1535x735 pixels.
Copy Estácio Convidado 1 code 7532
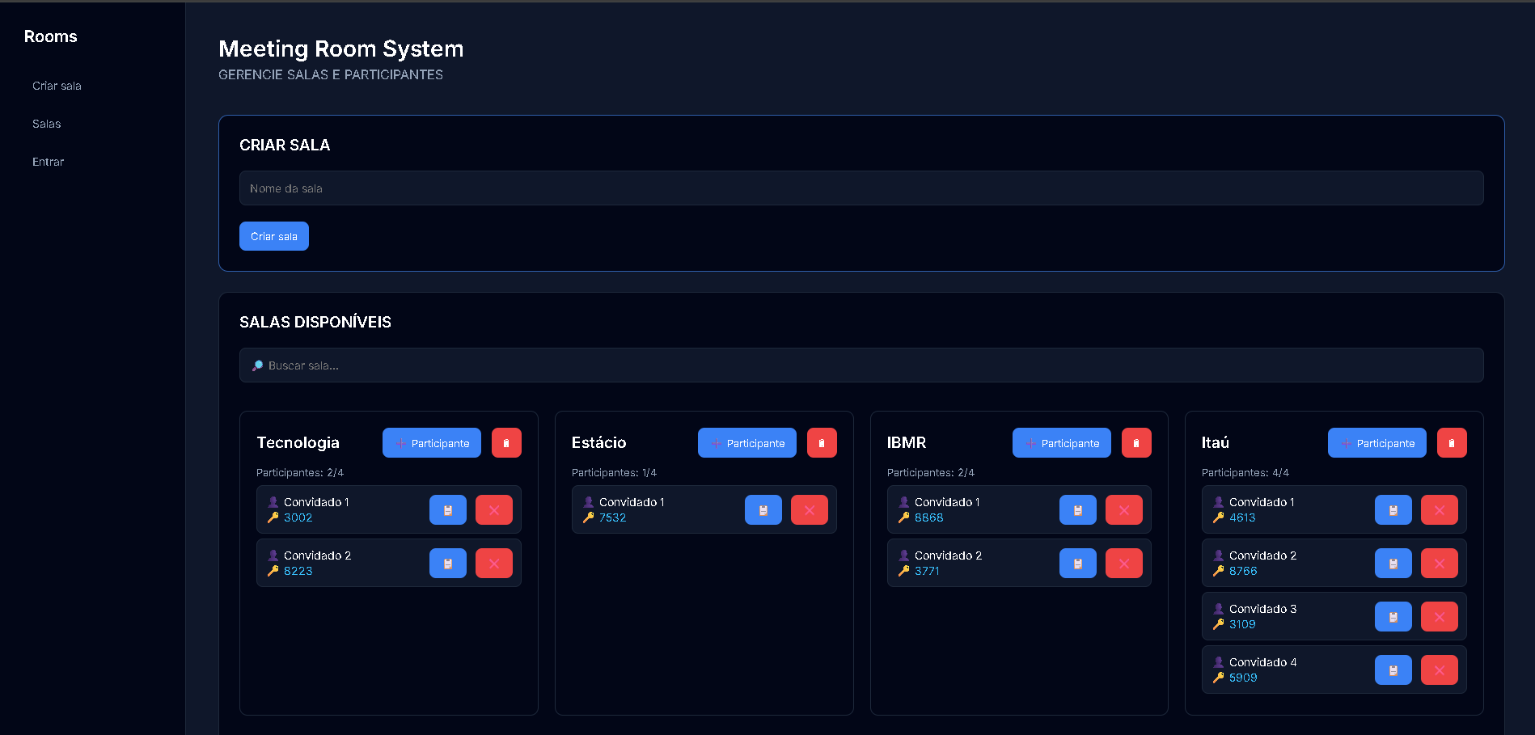763,510
